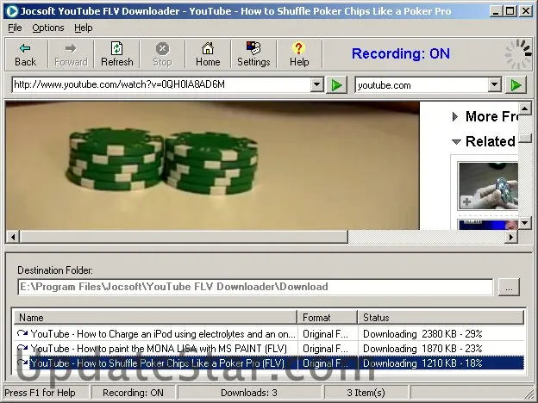This screenshot has width=538, height=403.
Task: Click the download icon of the iPod row
Action: [22, 333]
